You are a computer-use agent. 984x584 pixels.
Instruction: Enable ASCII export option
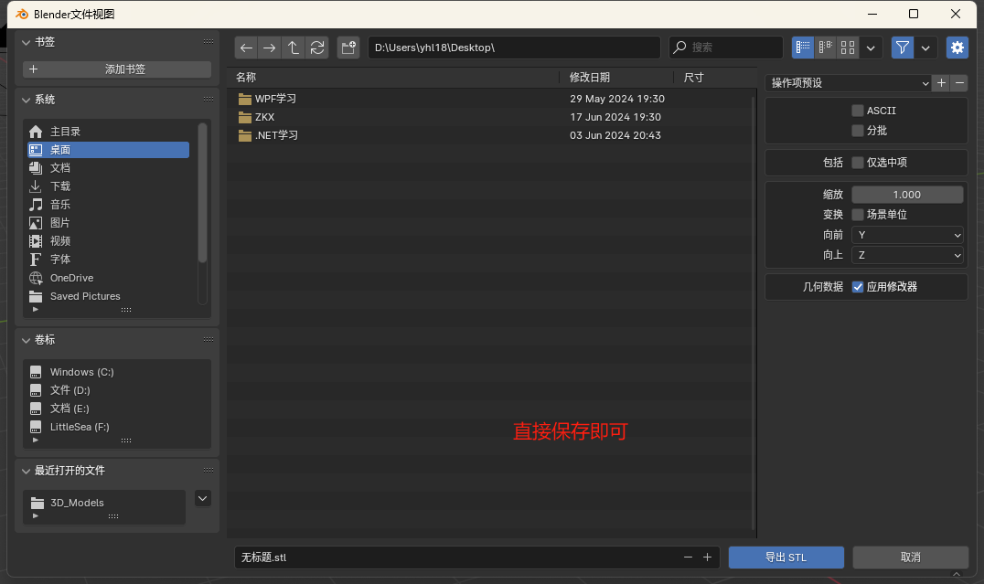[x=857, y=110]
